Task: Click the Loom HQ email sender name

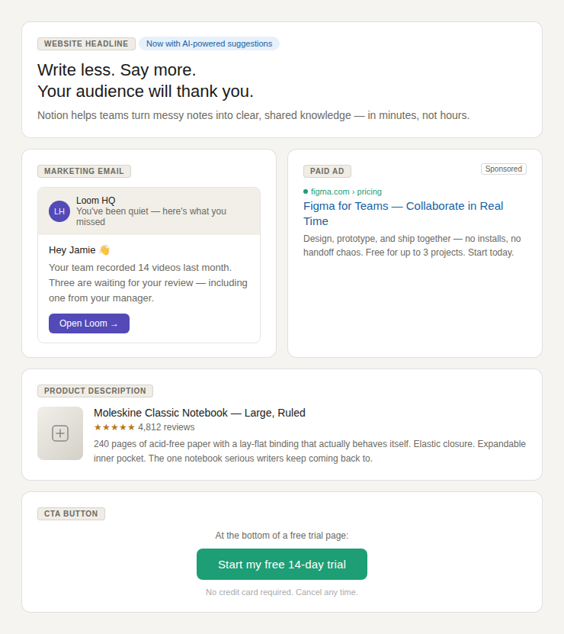Action: click(x=96, y=201)
